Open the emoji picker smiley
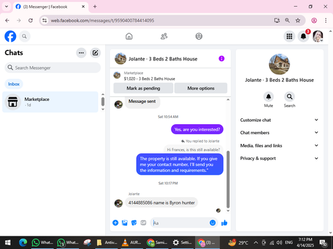The image size is (333, 249). pyautogui.click(x=212, y=222)
